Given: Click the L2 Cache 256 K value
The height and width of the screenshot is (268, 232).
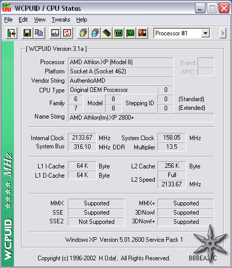Looking at the screenshot, I should [172, 166].
